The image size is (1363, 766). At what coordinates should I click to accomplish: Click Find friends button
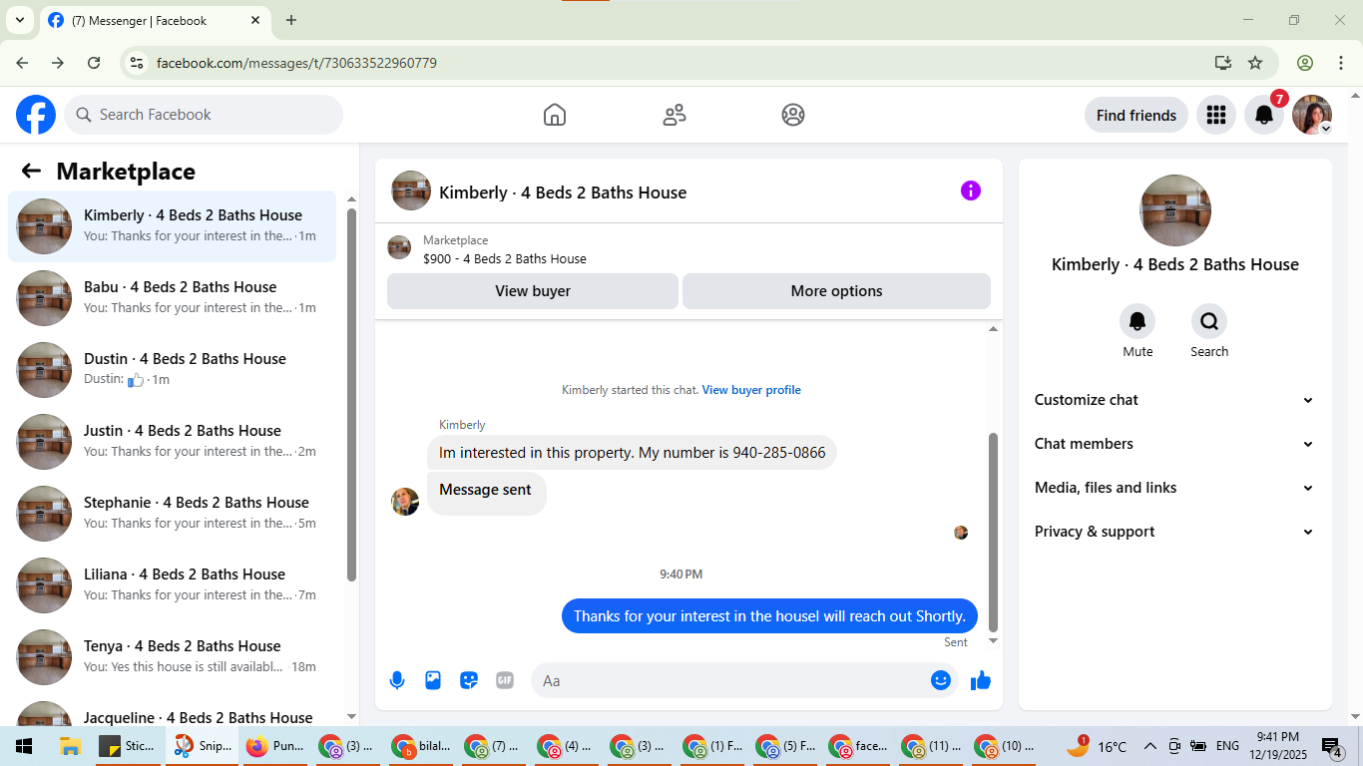click(x=1136, y=115)
